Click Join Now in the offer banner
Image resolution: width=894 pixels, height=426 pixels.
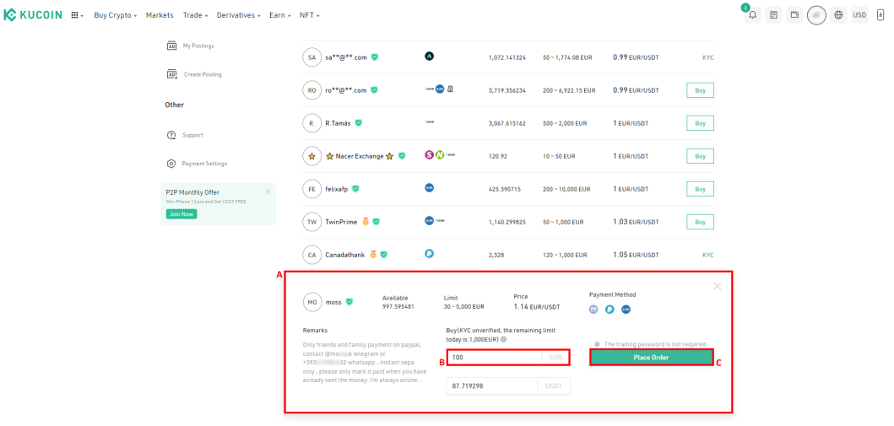point(182,214)
